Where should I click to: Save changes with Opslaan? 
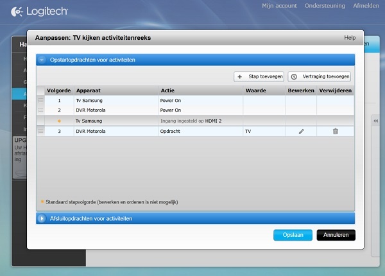[x=293, y=235]
